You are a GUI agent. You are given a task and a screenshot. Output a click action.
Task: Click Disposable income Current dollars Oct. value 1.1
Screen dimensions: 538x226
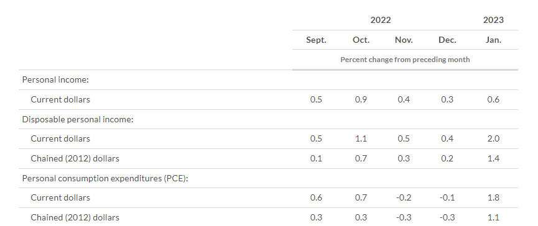pos(361,138)
